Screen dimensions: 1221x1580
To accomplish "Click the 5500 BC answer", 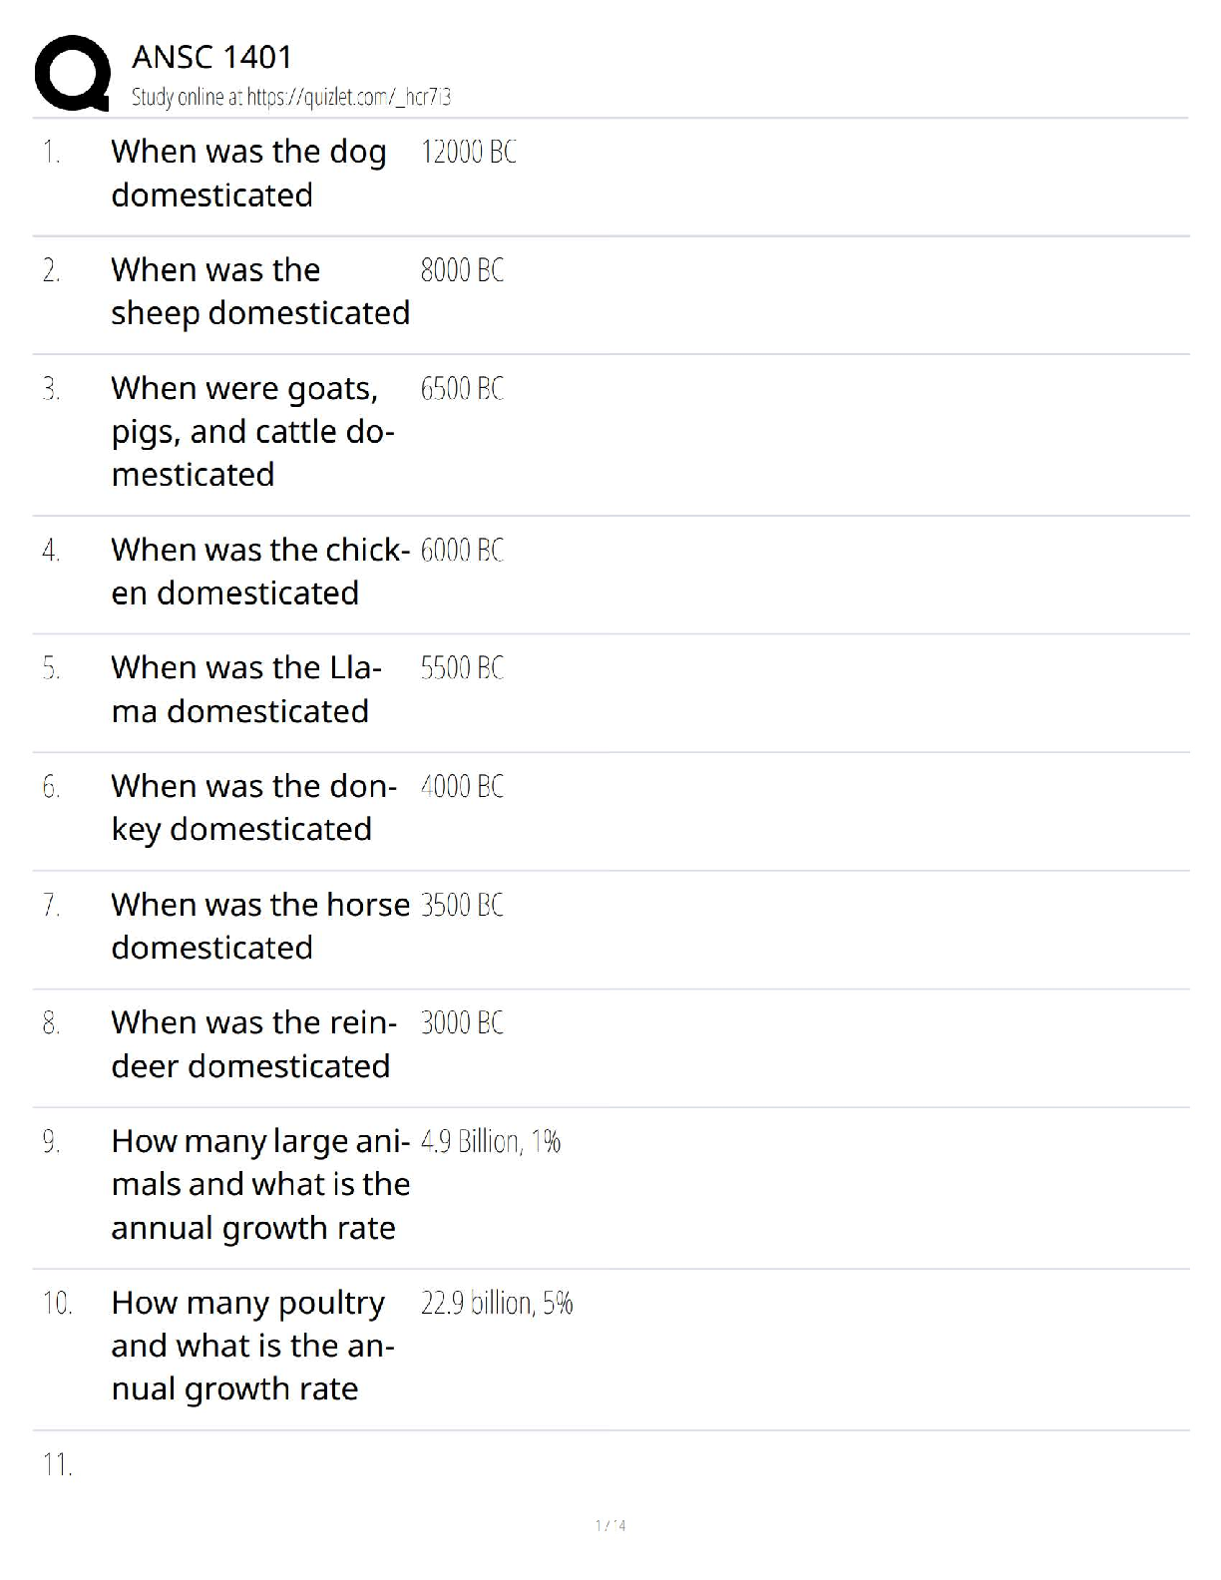I will tap(462, 667).
